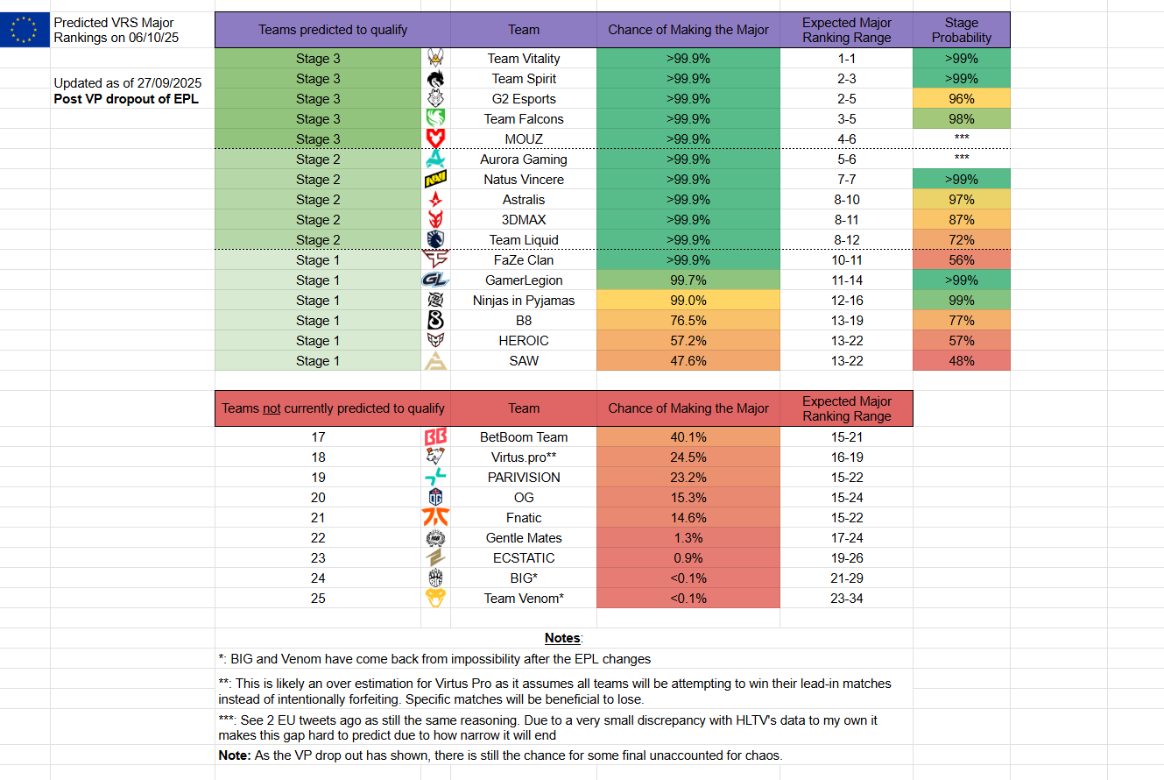Image resolution: width=1164 pixels, height=780 pixels.
Task: Select the Astralis logo icon
Action: pos(435,200)
